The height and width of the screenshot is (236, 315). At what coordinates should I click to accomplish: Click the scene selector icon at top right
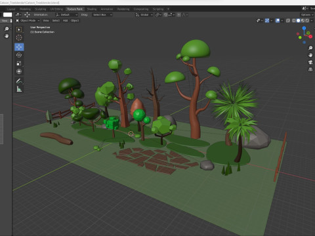tap(304, 9)
